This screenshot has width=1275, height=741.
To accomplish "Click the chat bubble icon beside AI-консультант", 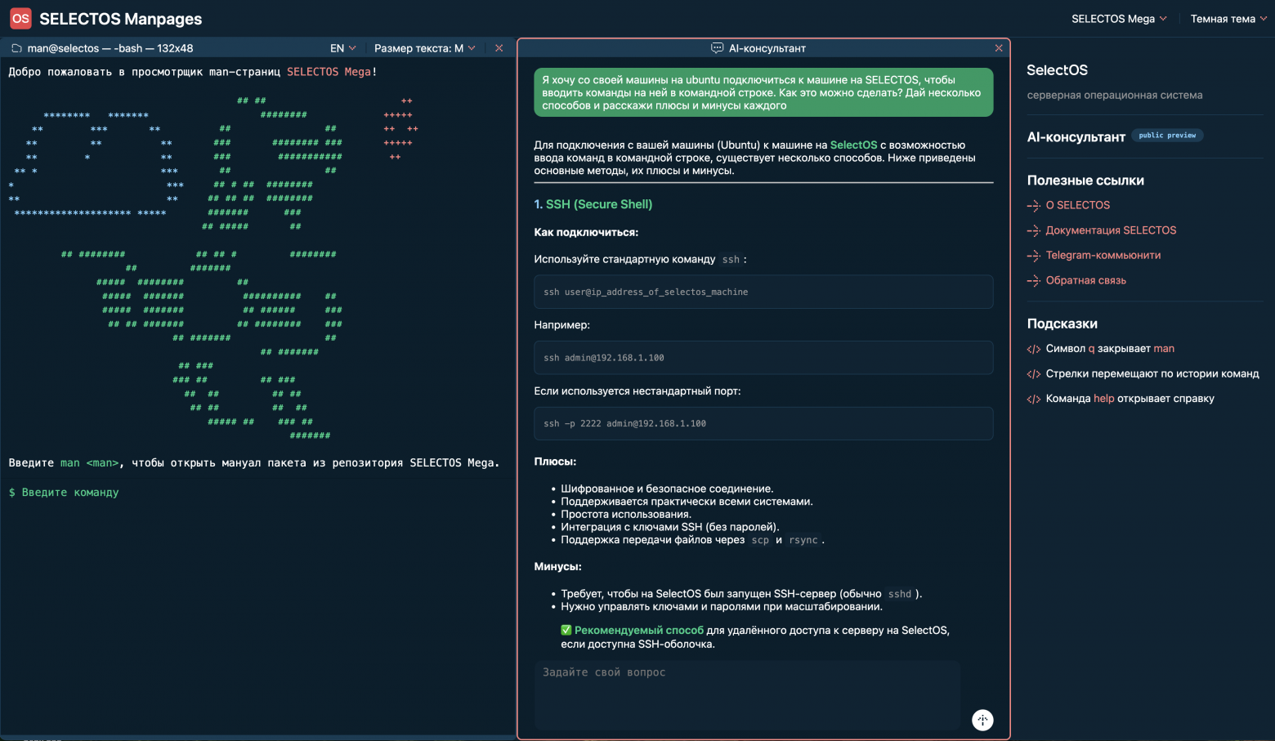I will 717,48.
